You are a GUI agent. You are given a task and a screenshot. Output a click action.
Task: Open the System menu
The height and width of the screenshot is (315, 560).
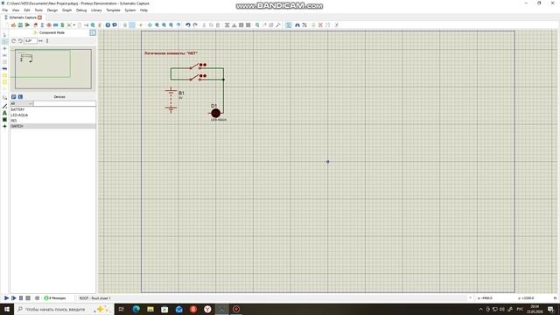[x=130, y=10]
